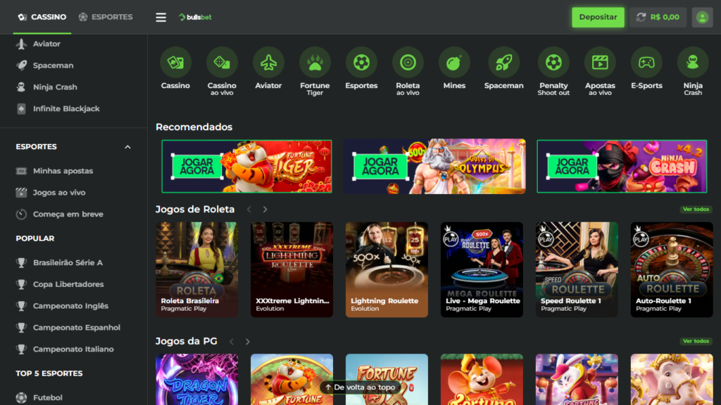This screenshot has width=721, height=405.
Task: Click the Jogos ao vivo clapper icon
Action: (21, 193)
